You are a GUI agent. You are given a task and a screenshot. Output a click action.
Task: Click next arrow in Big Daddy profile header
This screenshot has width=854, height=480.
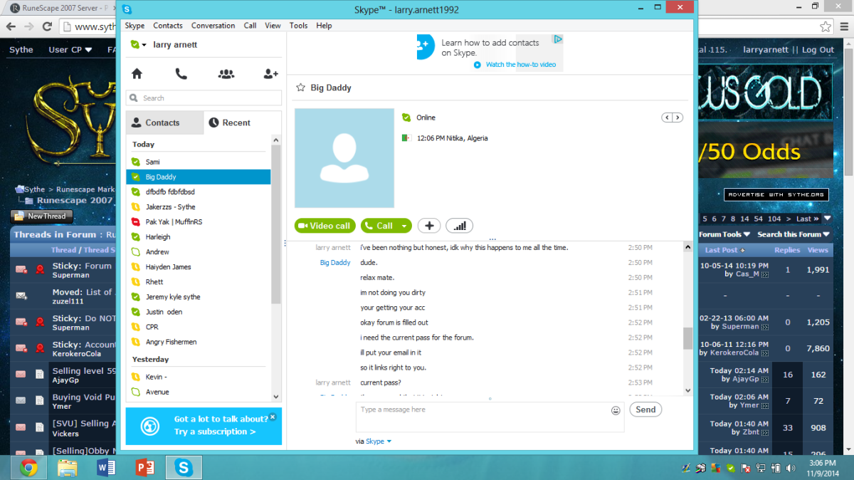(678, 118)
